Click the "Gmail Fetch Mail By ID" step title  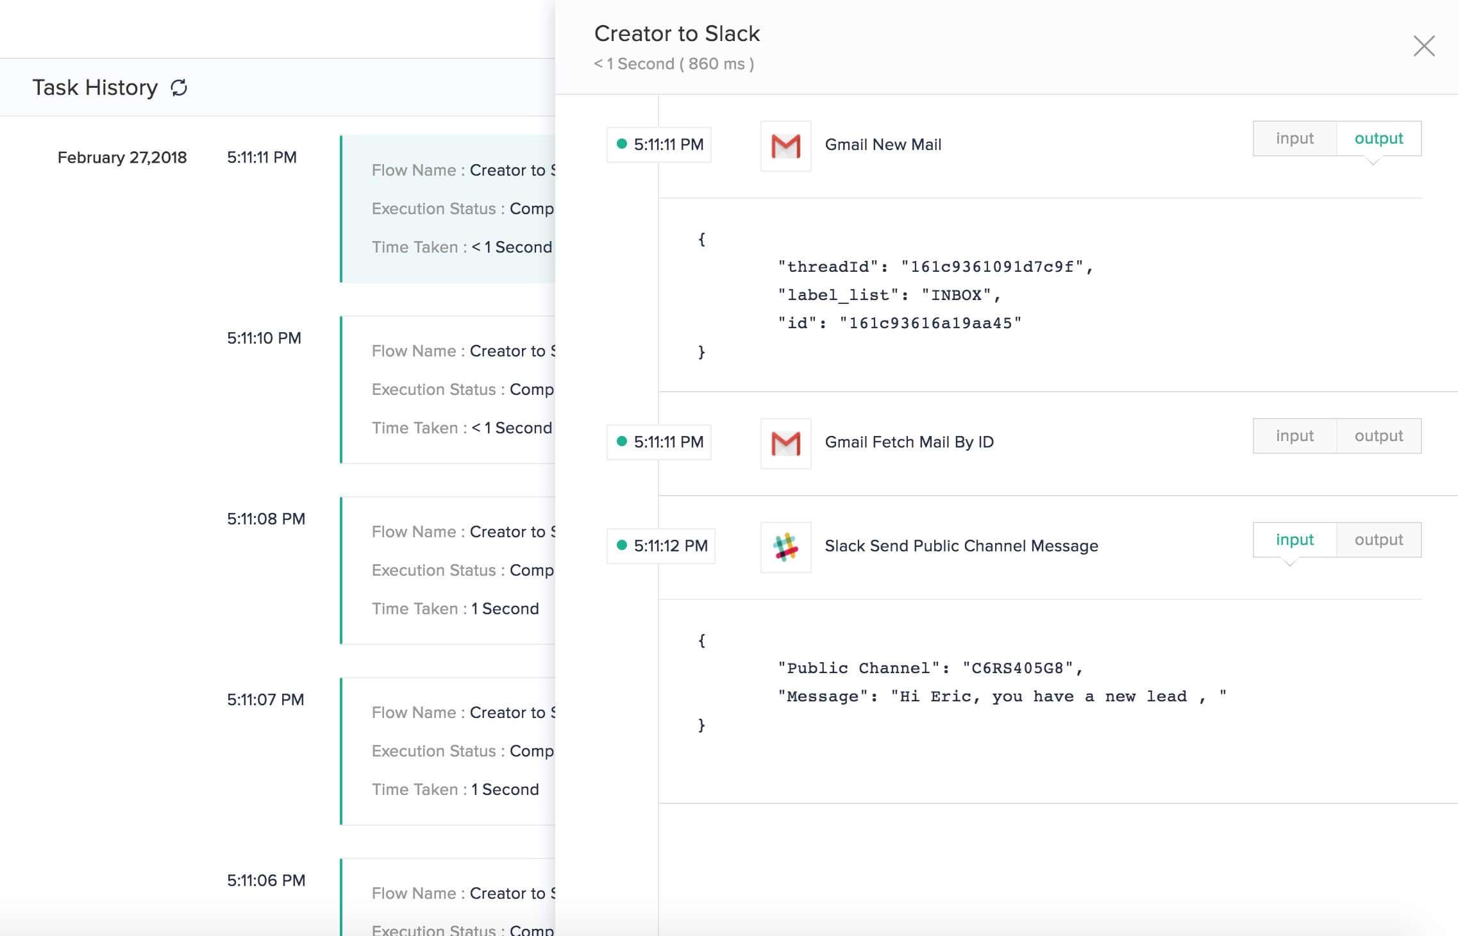[x=909, y=442]
